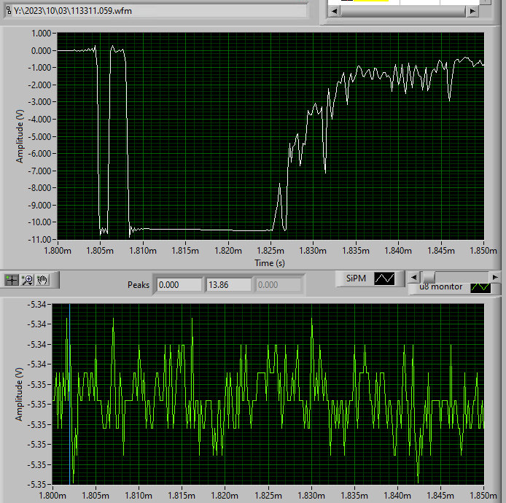Click lower graph X-axis value 1.830m
The width and height of the screenshot is (506, 503).
coord(311,496)
